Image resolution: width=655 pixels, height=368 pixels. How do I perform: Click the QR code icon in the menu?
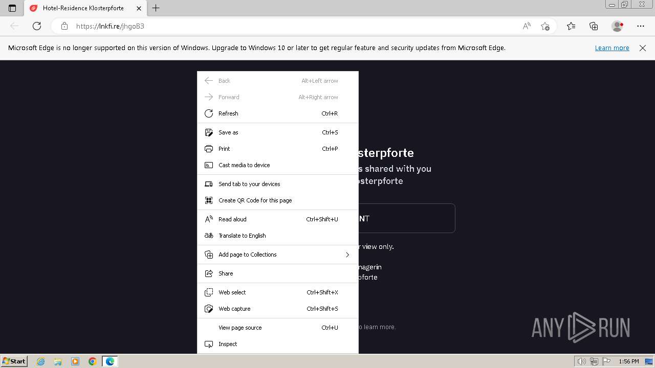click(x=209, y=200)
